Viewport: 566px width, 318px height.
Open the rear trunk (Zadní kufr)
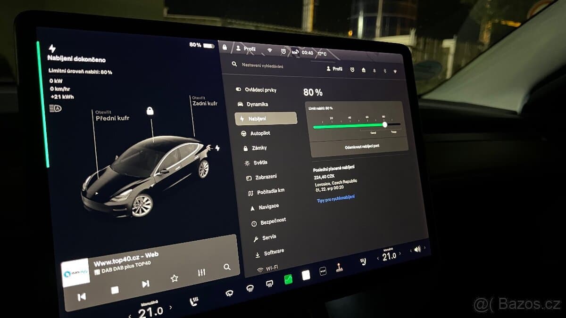click(204, 101)
